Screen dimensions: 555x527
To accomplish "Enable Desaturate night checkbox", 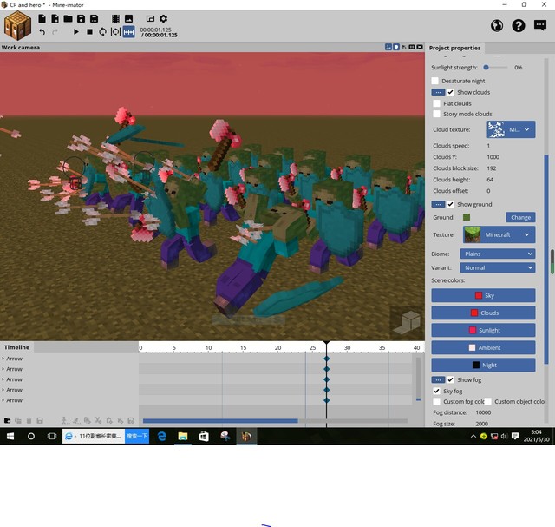I will (435, 81).
